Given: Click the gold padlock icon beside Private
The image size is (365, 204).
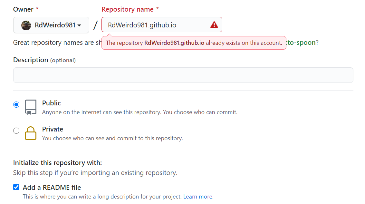Looking at the screenshot, I should click(x=31, y=133).
